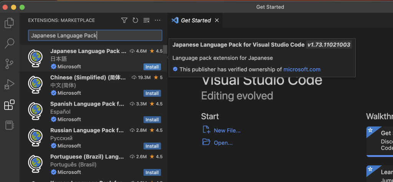The height and width of the screenshot is (182, 393).
Task: Open the Russian Language Pack extension title
Action: point(87,131)
